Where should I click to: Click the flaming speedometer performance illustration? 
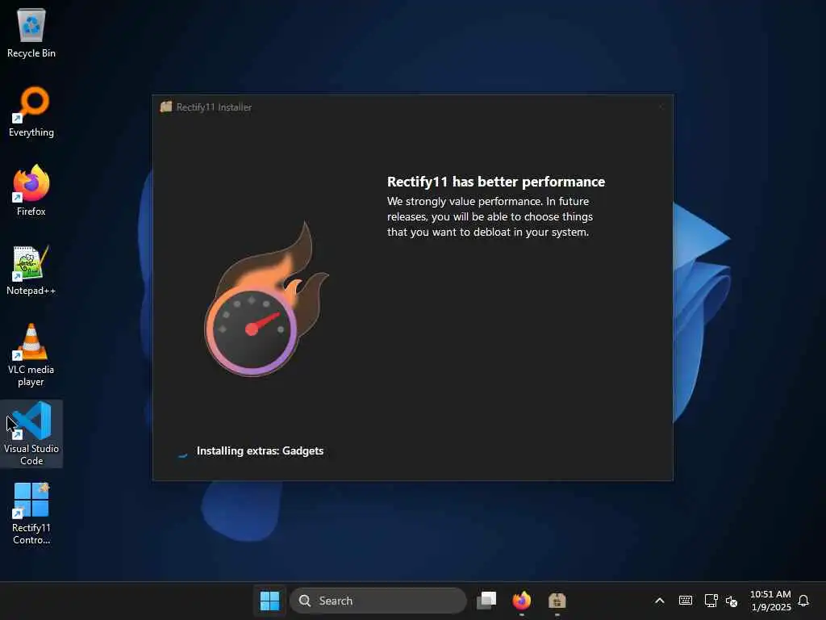(x=266, y=300)
